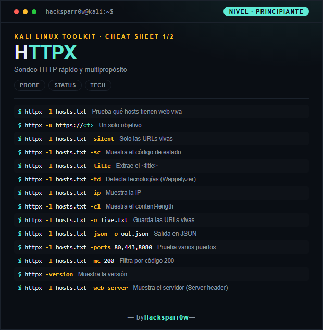
Task: Click the ports list 80,443,8080
Action: click(133, 247)
